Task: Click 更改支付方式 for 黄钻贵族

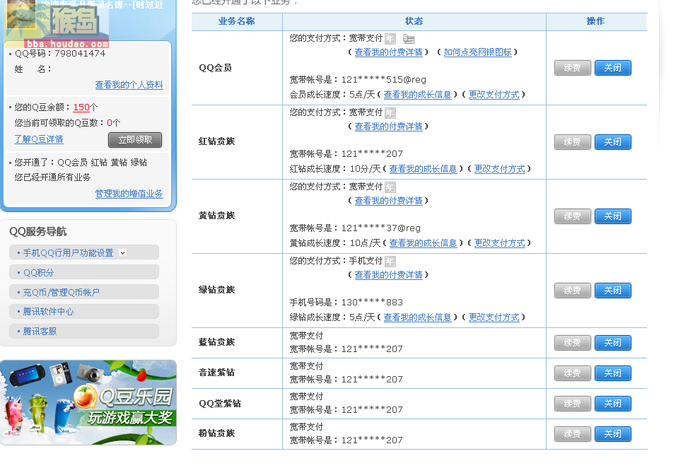Action: 499,243
